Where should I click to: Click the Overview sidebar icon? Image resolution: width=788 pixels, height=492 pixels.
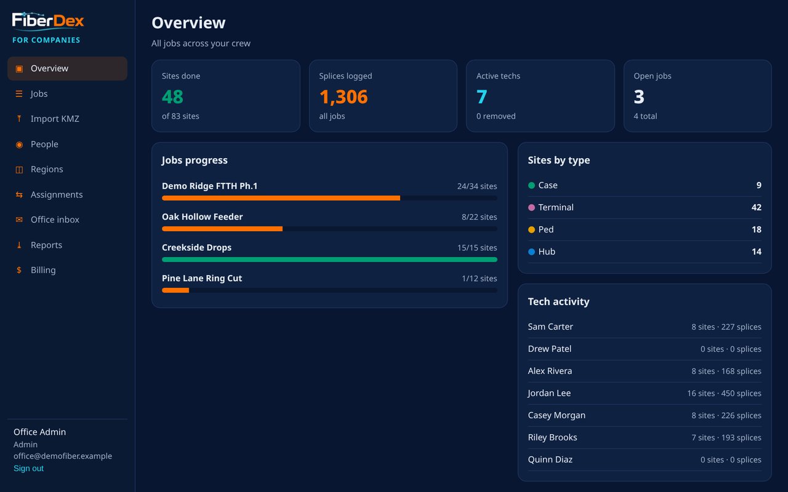(x=19, y=69)
